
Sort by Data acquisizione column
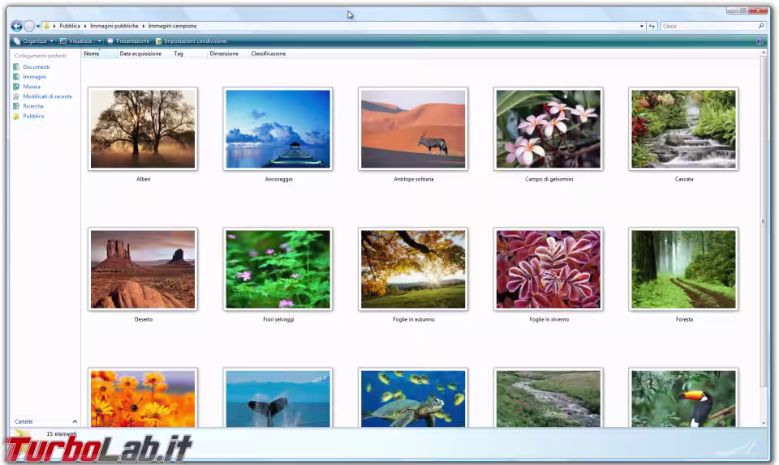[x=140, y=53]
